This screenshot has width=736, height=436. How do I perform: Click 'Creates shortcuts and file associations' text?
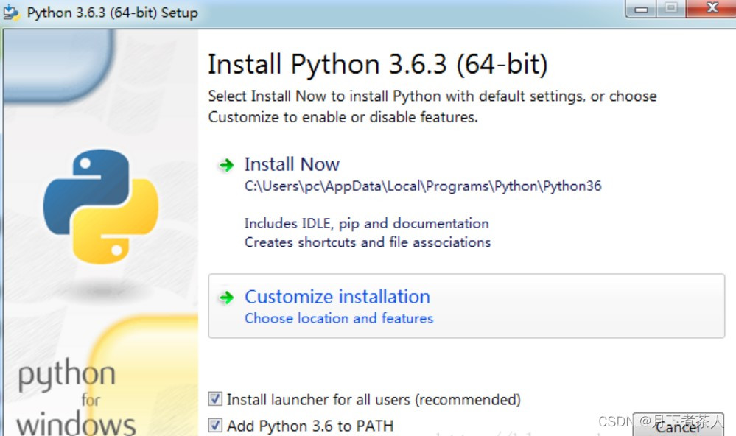(368, 242)
